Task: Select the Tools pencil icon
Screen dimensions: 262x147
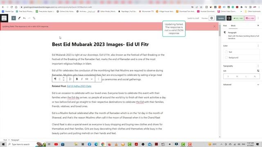Action: 19,18
